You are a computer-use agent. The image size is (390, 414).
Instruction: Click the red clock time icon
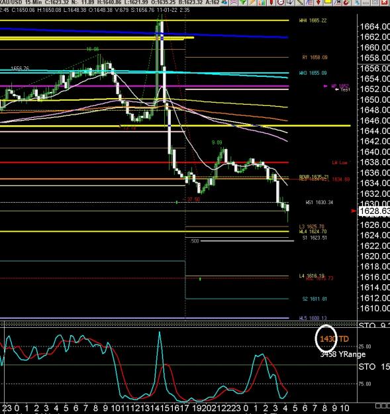click(x=281, y=3)
